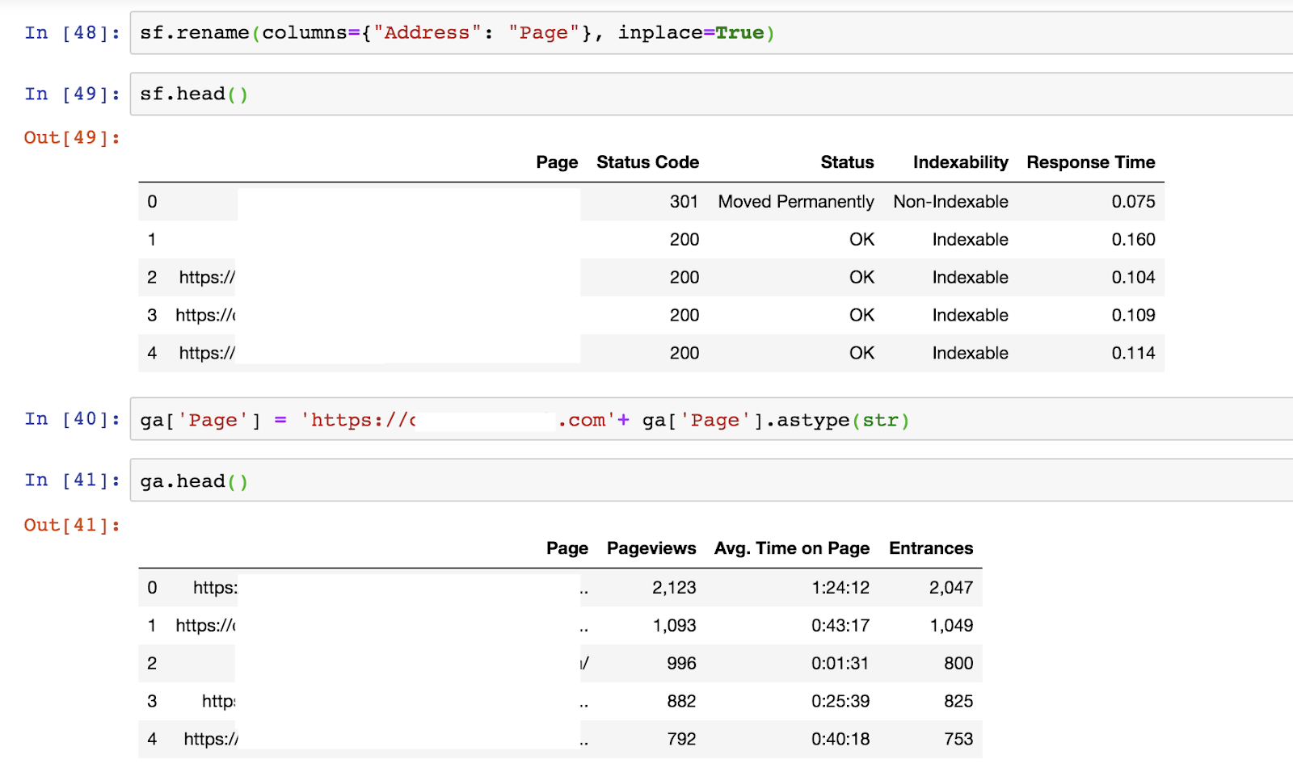Click row index 2 of the 996 pageviews row

tap(152, 664)
